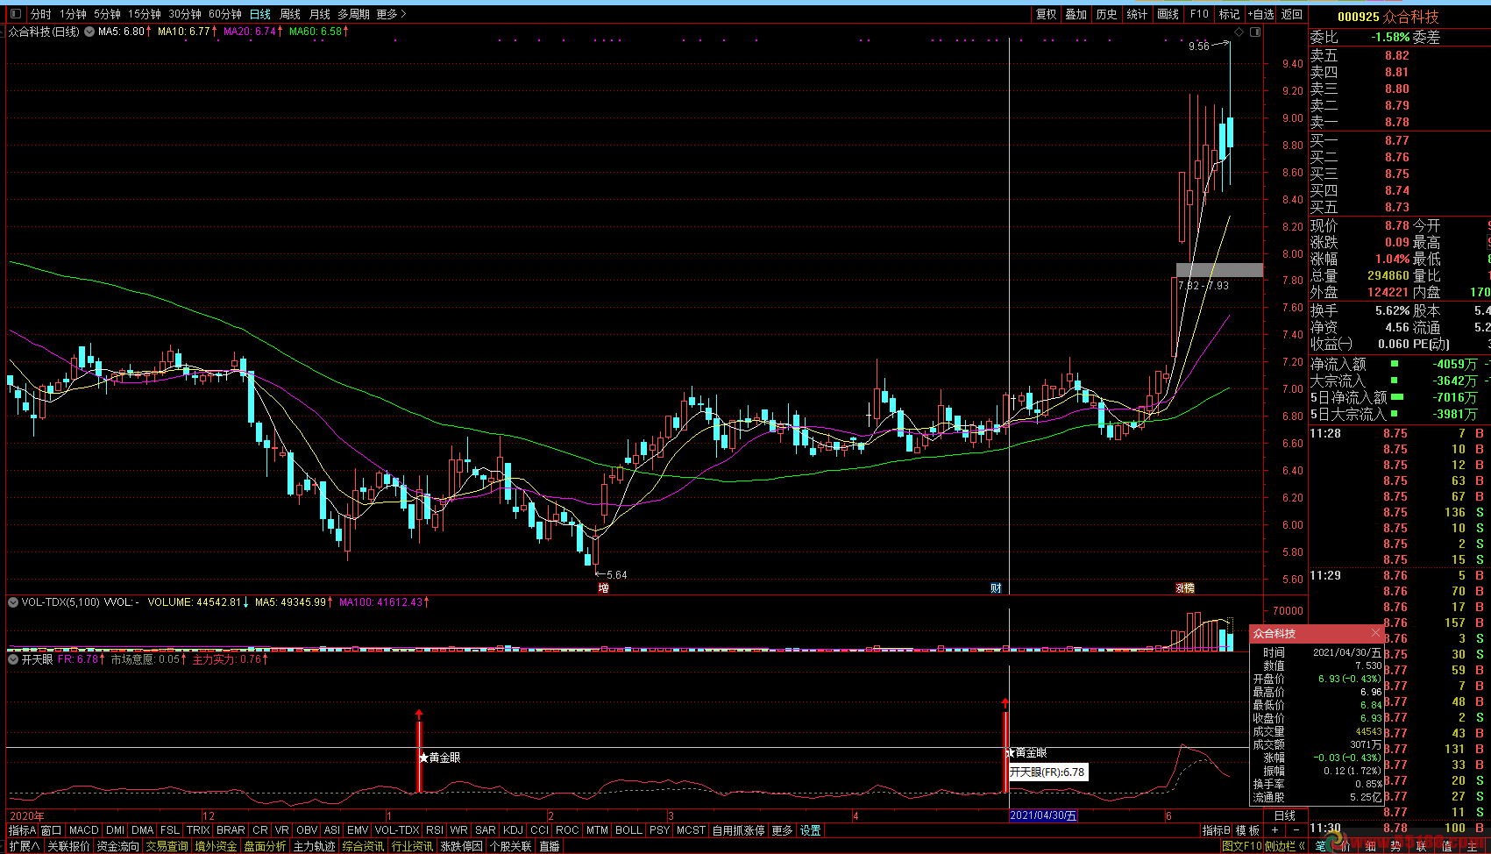Select the MACD indicator
The height and width of the screenshot is (854, 1491).
[x=84, y=830]
